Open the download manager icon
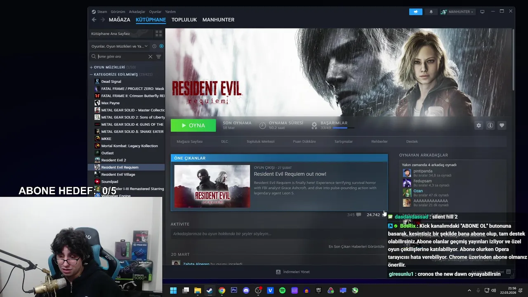The image size is (528, 297). click(278, 272)
